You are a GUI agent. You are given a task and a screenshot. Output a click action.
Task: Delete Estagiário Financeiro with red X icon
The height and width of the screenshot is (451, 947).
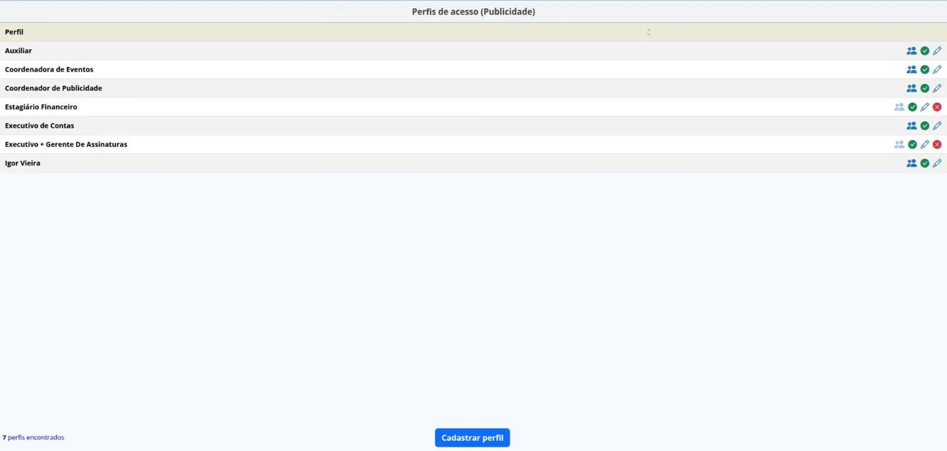[937, 107]
